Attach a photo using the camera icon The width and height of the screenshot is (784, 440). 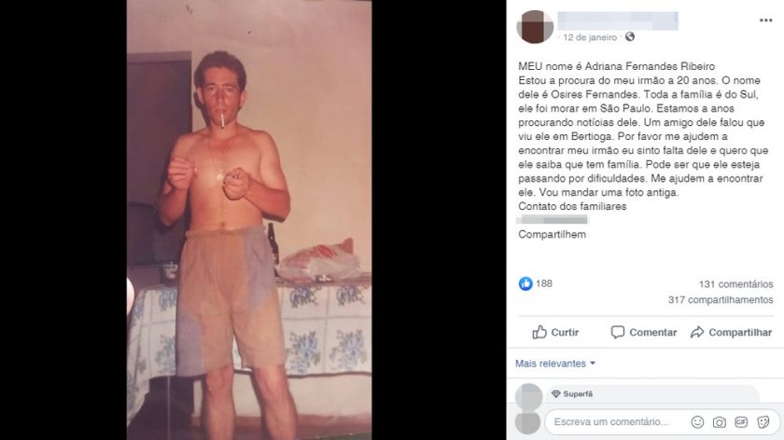[x=719, y=422]
